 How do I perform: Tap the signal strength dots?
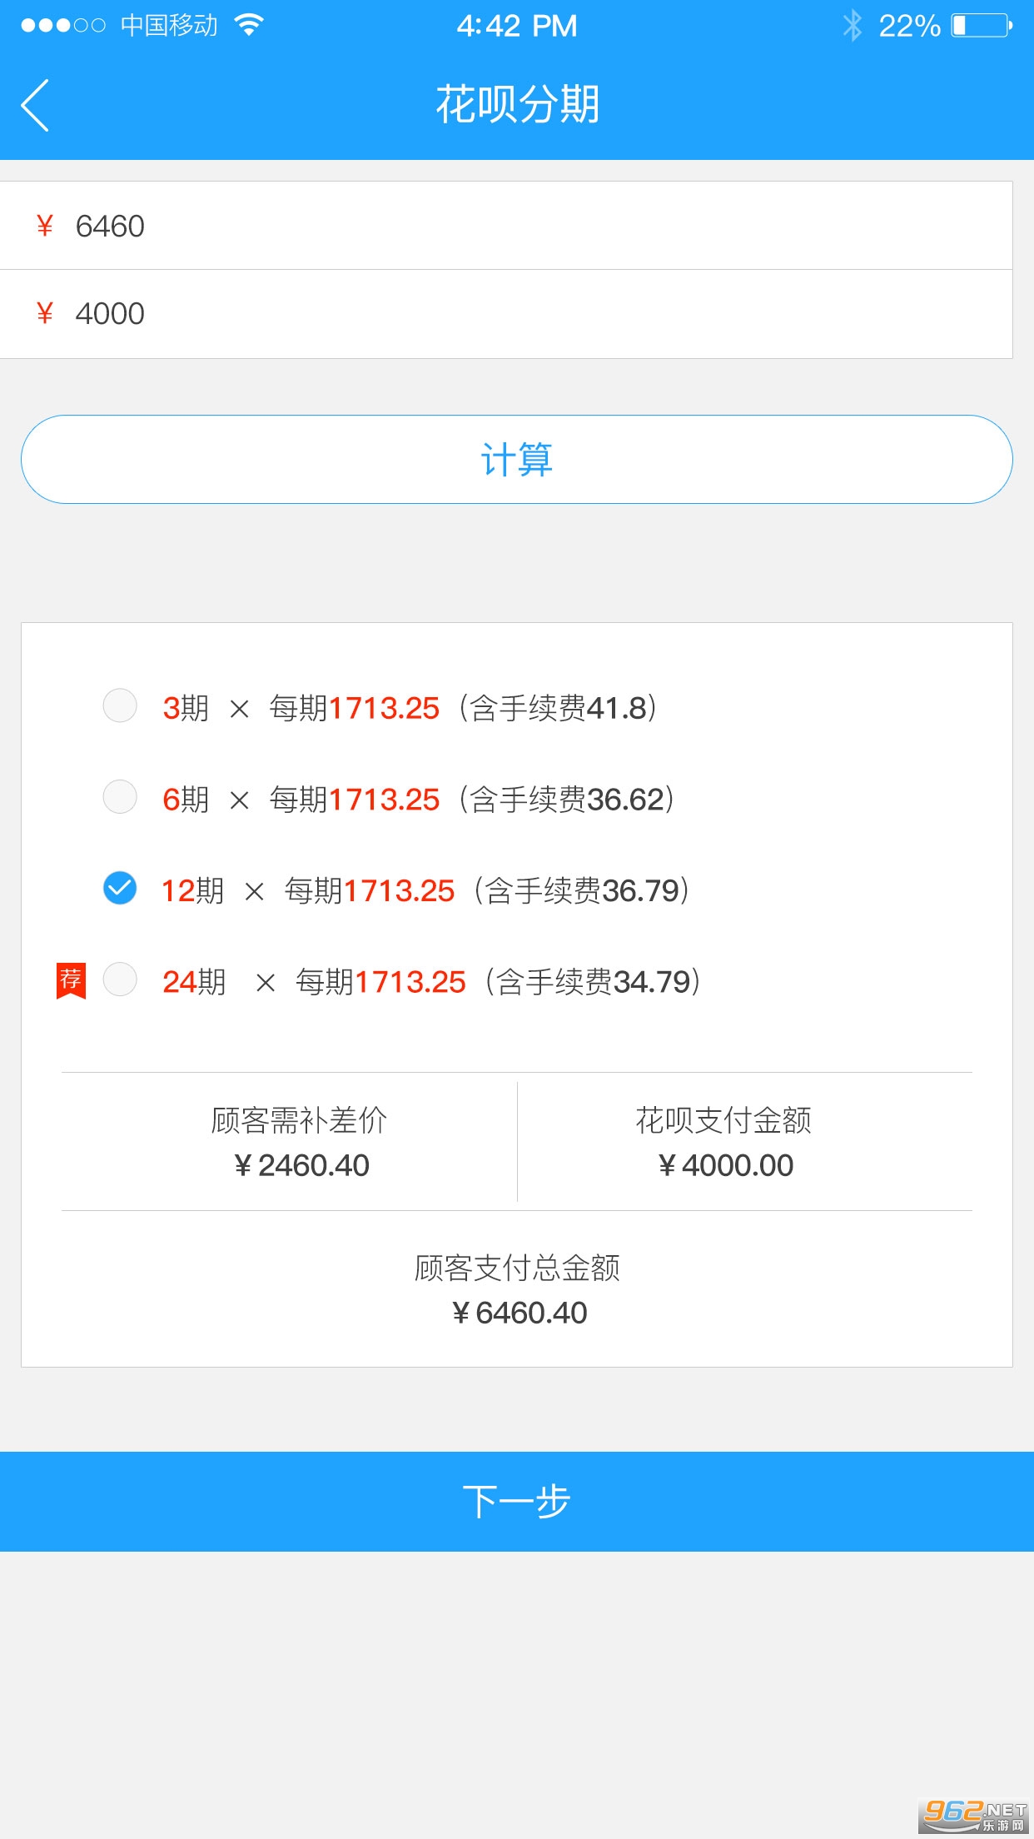tap(63, 25)
